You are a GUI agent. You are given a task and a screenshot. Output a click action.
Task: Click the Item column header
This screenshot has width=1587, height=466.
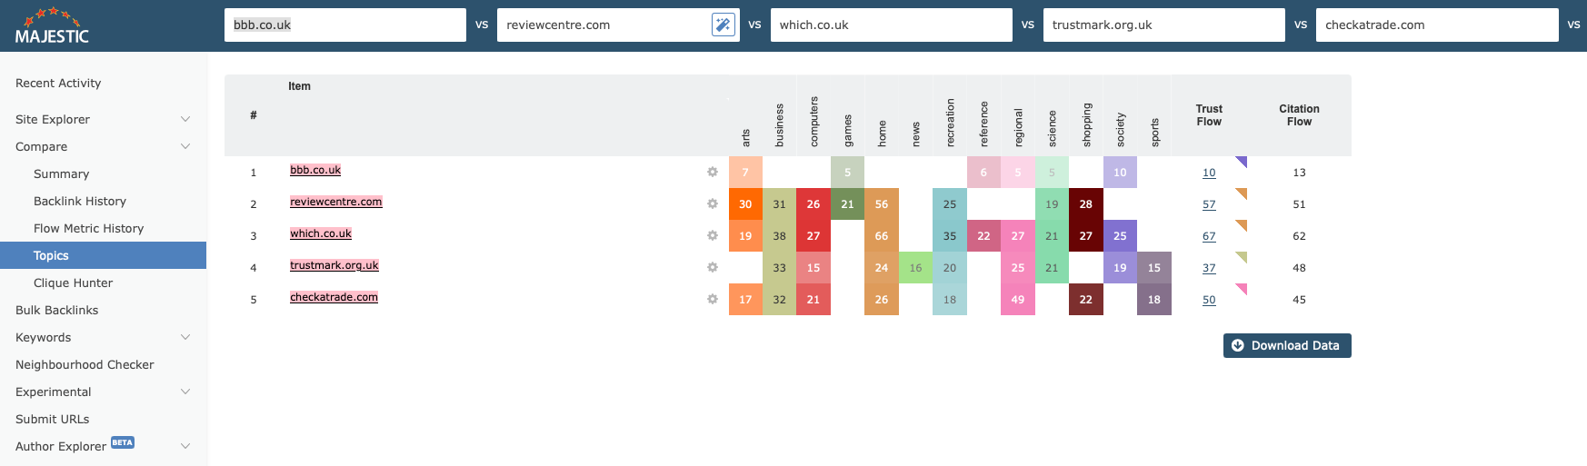tap(299, 86)
